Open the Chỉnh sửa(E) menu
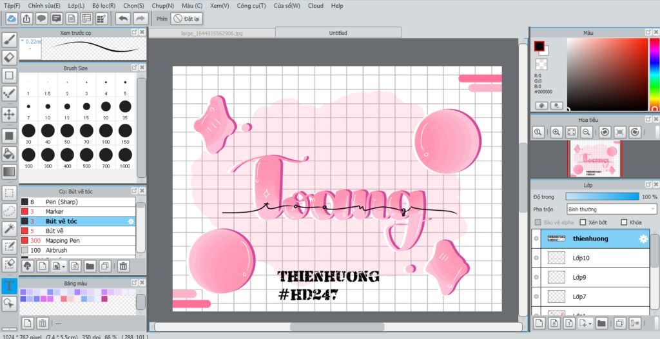 44,6
